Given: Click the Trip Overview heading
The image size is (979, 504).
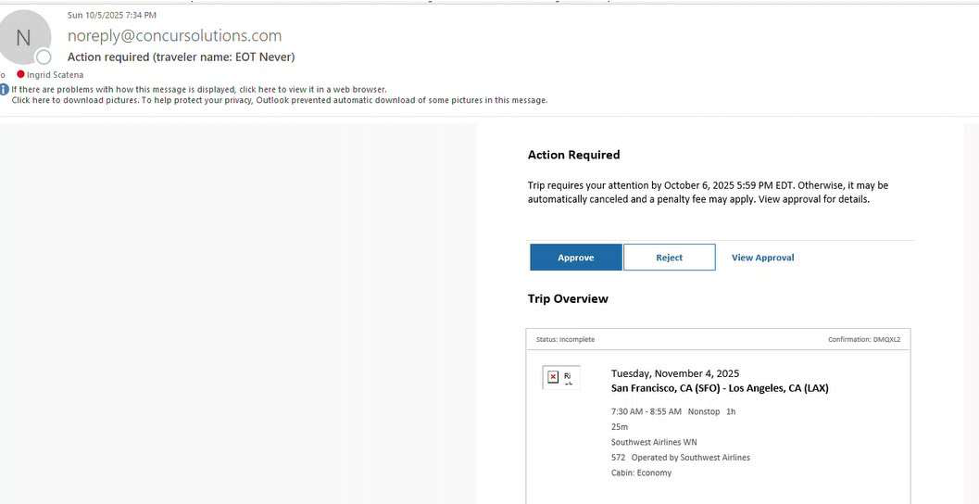Looking at the screenshot, I should [x=568, y=298].
